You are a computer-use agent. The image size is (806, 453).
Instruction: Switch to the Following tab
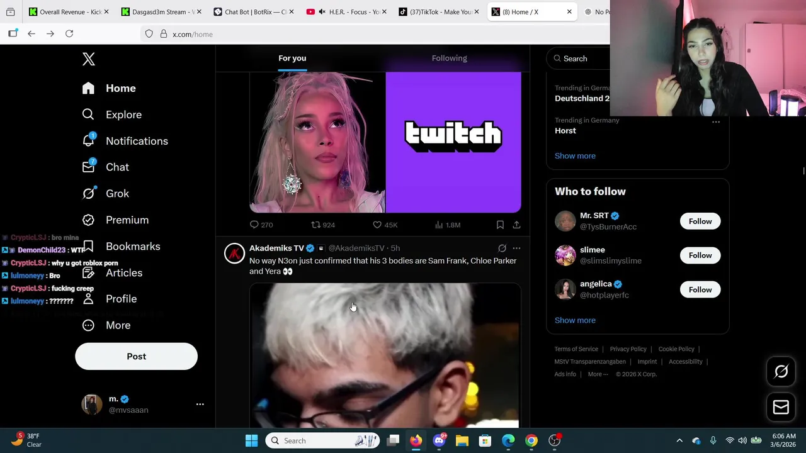450,58
